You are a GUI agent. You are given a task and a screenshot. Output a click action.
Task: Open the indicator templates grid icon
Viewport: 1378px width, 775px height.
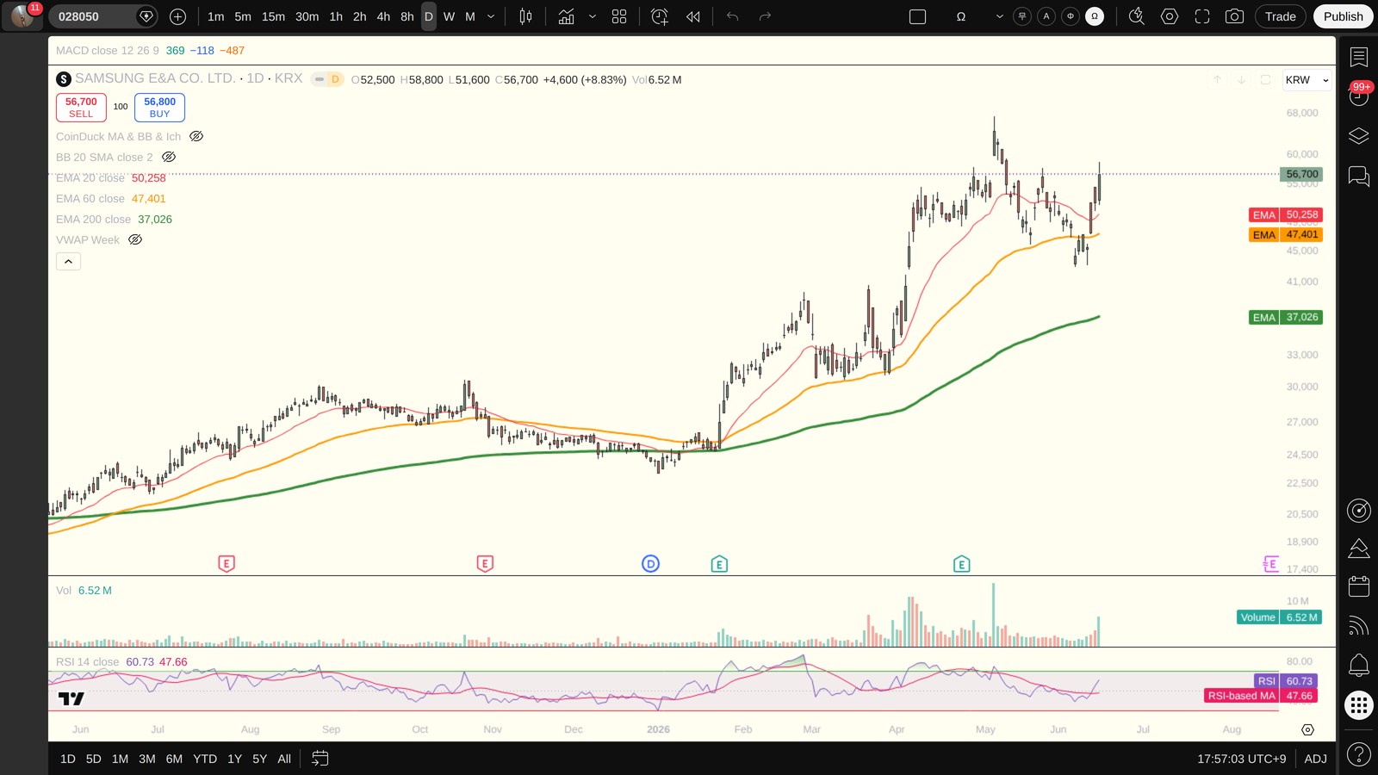(x=619, y=16)
